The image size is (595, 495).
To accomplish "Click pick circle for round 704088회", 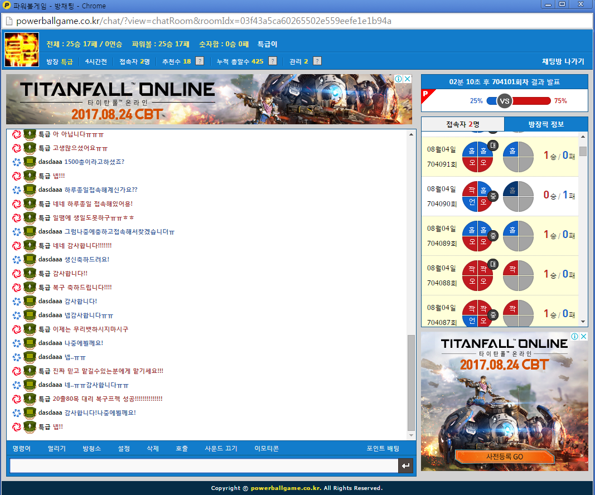I will tap(518, 275).
